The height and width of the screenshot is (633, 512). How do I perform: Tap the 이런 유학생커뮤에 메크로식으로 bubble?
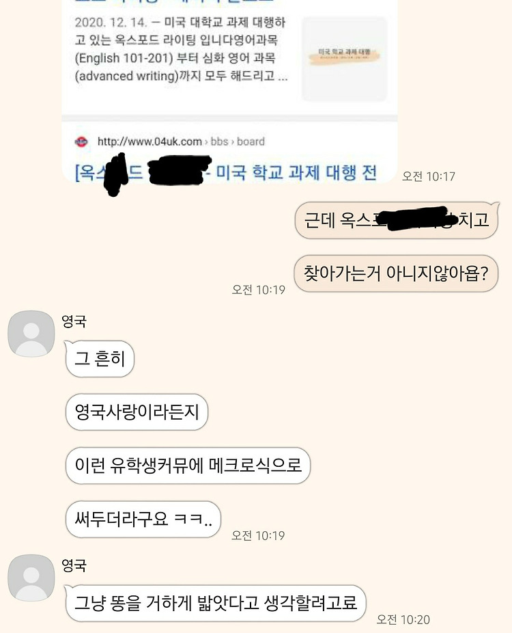click(x=188, y=466)
